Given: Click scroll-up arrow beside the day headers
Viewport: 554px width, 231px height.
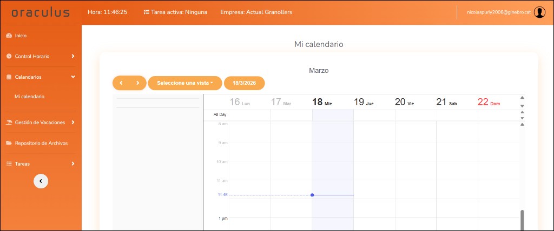Looking at the screenshot, I should click(x=522, y=98).
